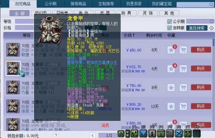Click the F2 phone-style shortcut icon
Screen dimensions: 215x138
pyautogui.click(x=134, y=134)
